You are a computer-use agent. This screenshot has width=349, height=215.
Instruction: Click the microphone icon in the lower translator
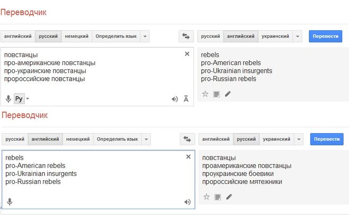(x=10, y=201)
